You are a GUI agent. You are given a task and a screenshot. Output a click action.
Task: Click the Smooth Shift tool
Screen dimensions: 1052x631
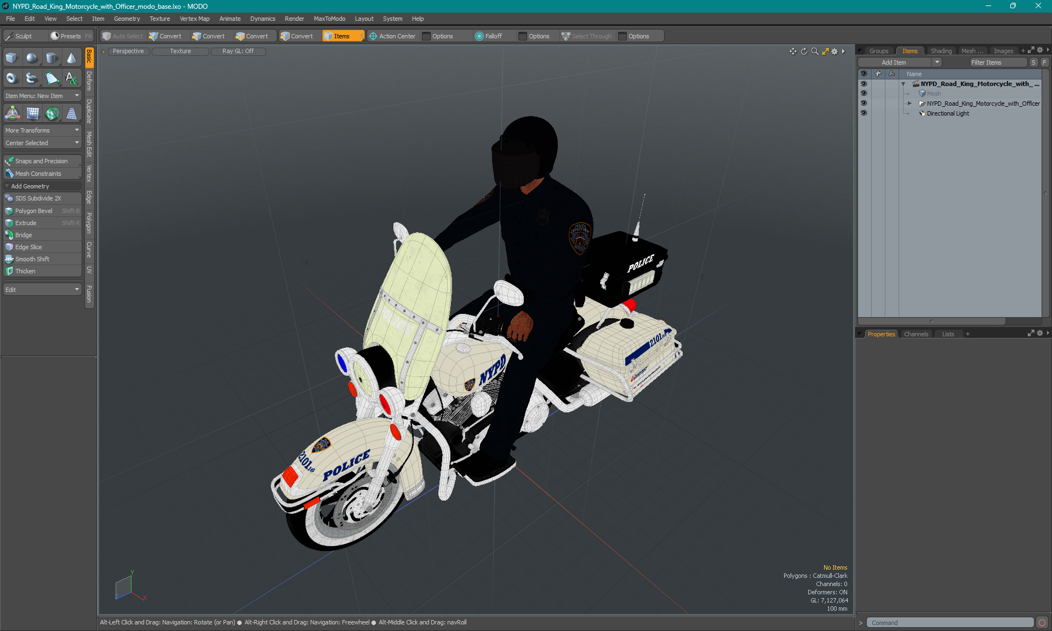pyautogui.click(x=43, y=259)
